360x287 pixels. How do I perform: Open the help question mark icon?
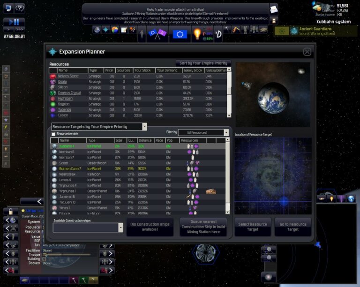pyautogui.click(x=20, y=8)
